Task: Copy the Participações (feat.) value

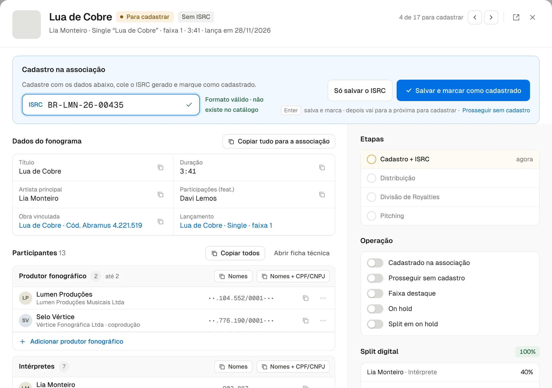Action: pyautogui.click(x=322, y=195)
